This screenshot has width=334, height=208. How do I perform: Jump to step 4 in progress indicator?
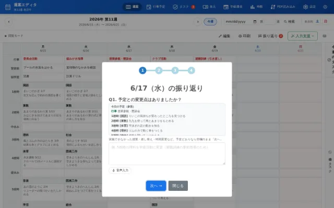tap(191, 71)
